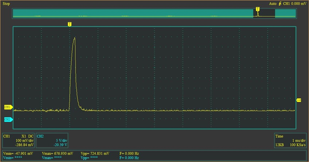Click the 1 ms/div time scale value

click(299, 141)
